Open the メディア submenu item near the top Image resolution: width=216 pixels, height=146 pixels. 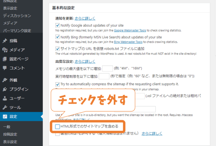[10, 23]
